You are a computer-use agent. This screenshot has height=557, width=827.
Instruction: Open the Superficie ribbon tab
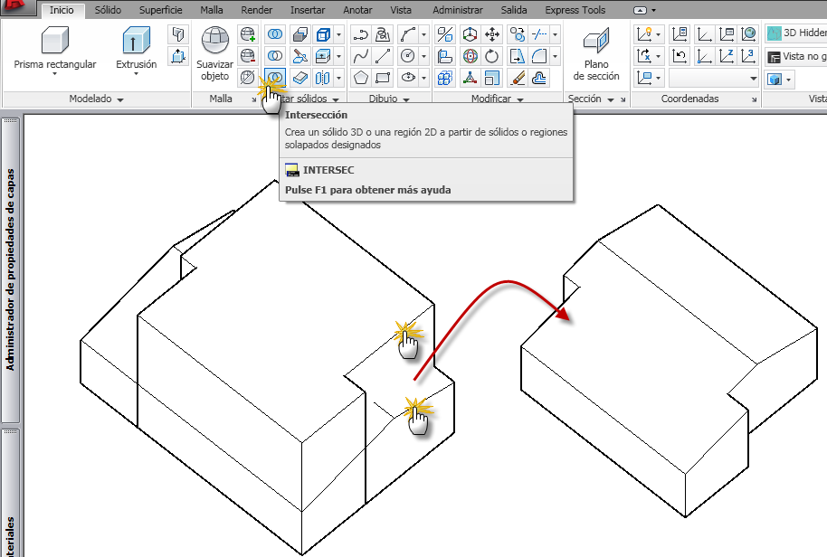pos(160,10)
